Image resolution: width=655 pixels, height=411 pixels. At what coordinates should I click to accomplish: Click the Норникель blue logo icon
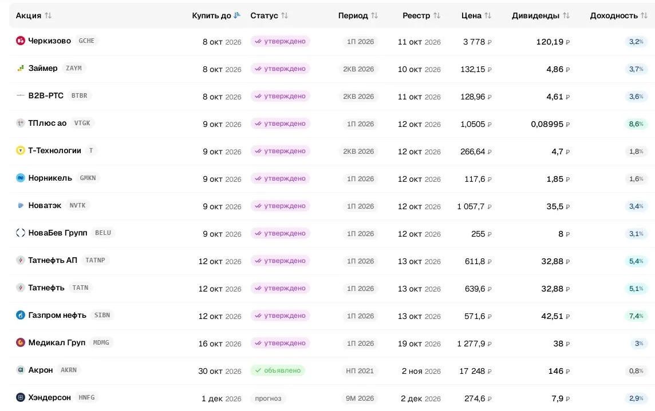(21, 178)
